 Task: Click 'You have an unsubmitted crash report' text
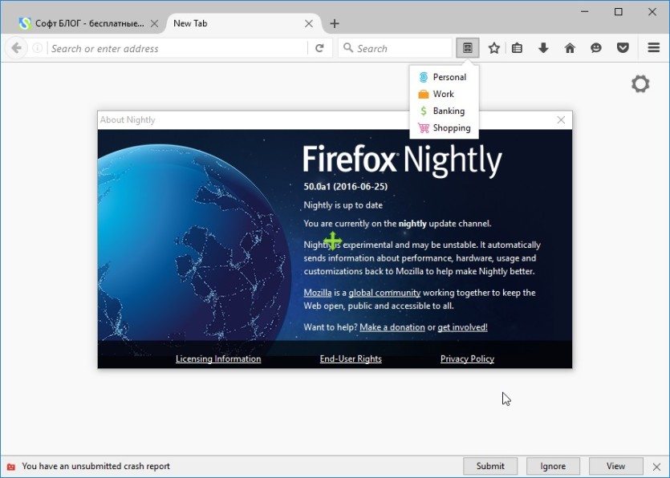pos(95,466)
